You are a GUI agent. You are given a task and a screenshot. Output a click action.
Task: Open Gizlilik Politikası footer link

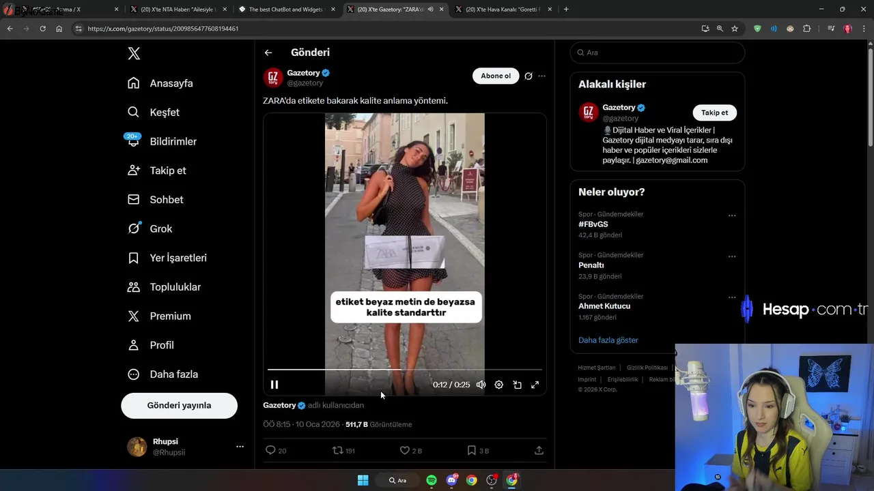pos(647,368)
